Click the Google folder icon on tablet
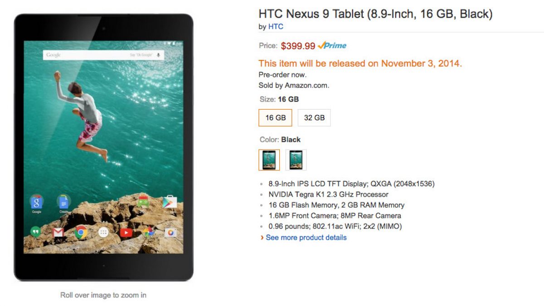The width and height of the screenshot is (544, 306). 36,202
